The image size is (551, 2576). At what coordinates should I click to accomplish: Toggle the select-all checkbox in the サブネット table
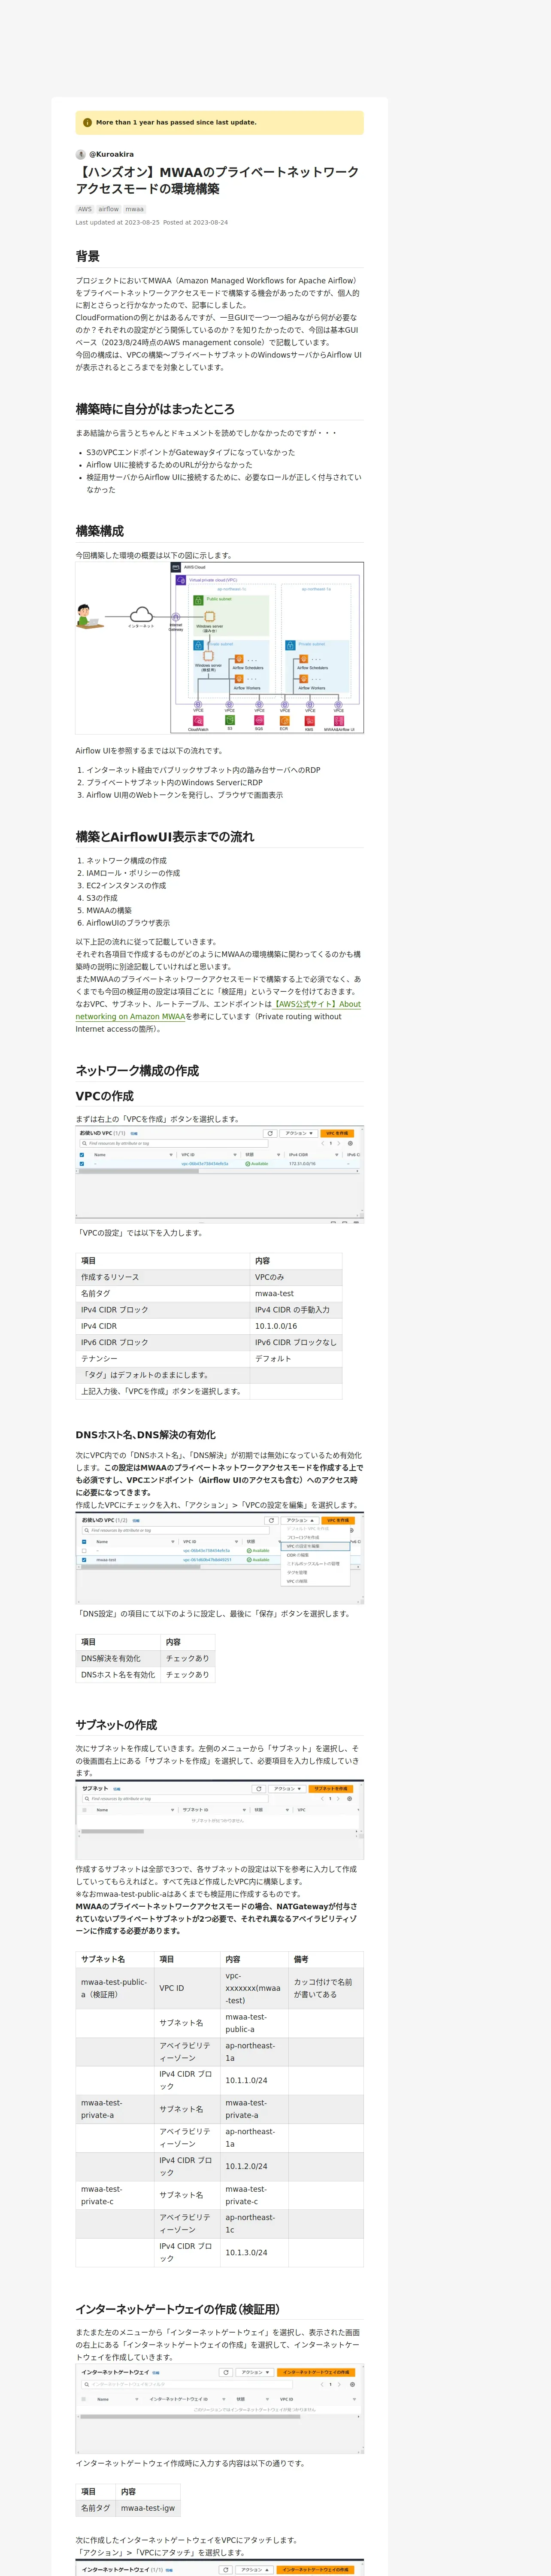click(85, 1810)
